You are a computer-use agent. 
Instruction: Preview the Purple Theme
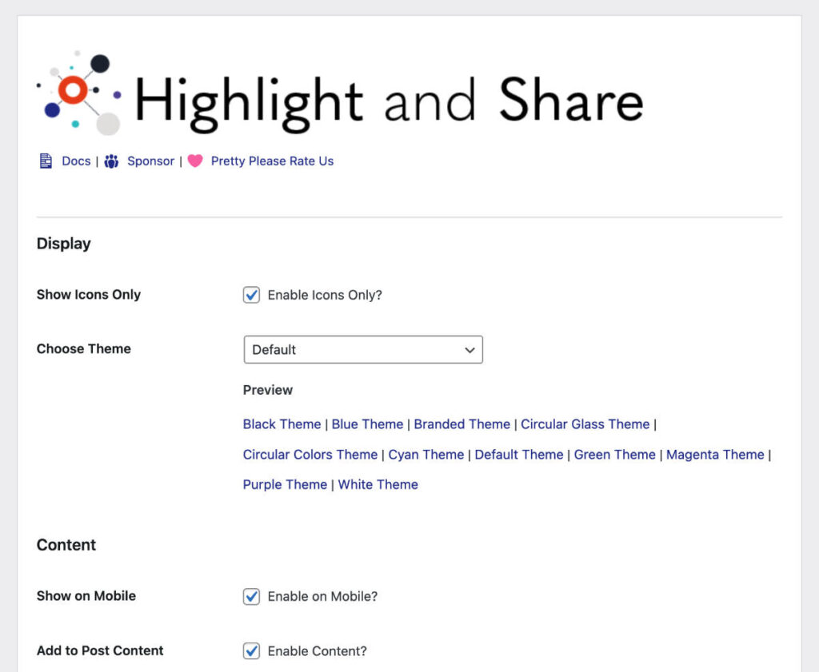pyautogui.click(x=286, y=485)
